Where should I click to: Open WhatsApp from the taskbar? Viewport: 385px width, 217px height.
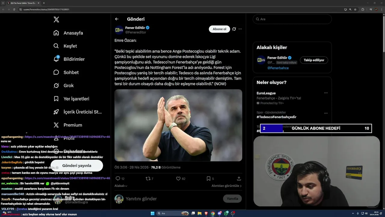click(x=226, y=213)
